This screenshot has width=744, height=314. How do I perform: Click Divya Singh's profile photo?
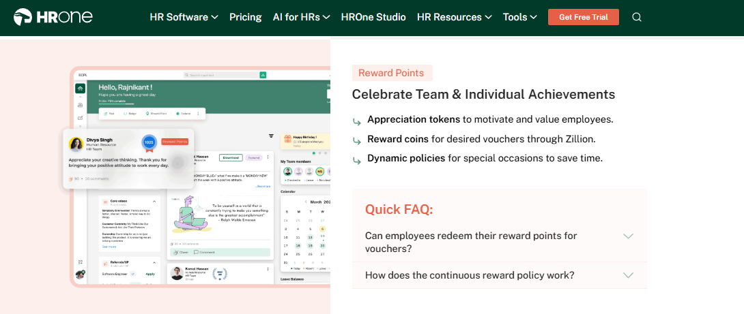tap(76, 144)
